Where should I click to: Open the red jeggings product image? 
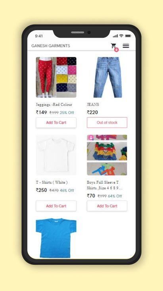click(56, 77)
